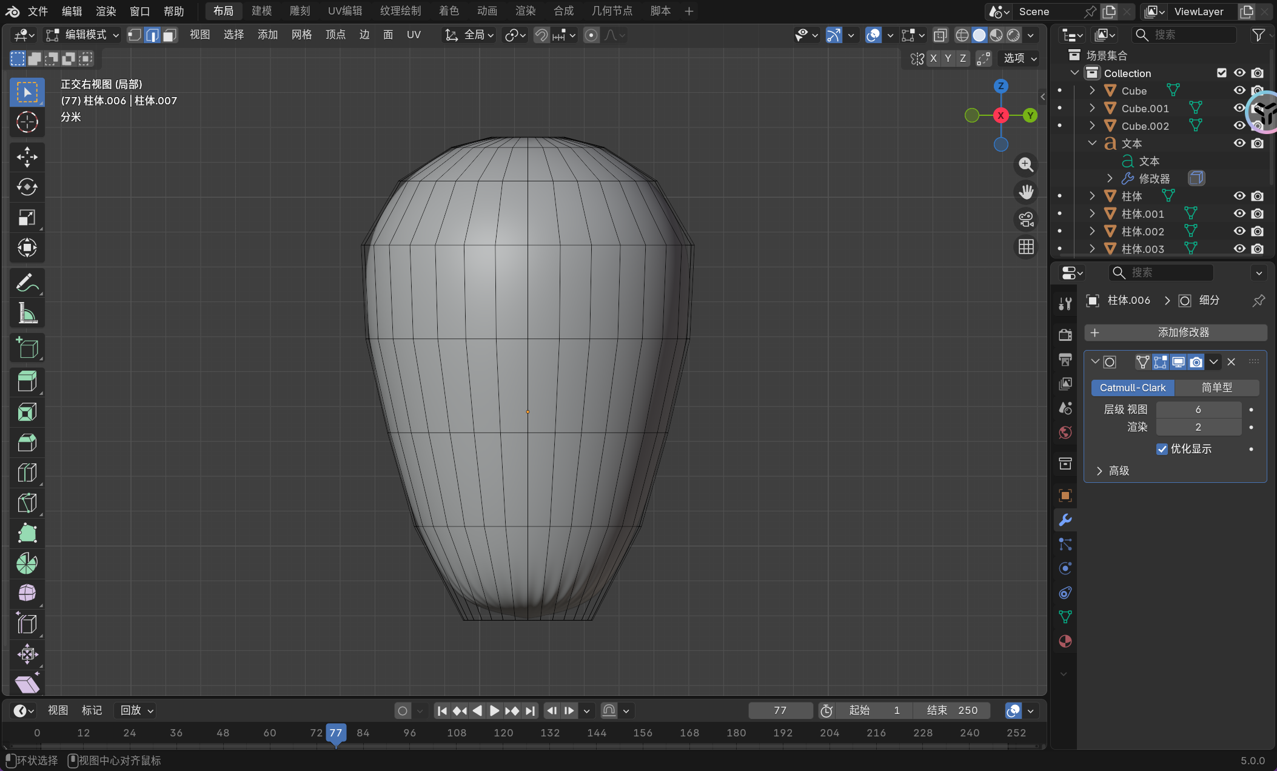
Task: Disable the 优化显示 checkbox
Action: point(1162,449)
